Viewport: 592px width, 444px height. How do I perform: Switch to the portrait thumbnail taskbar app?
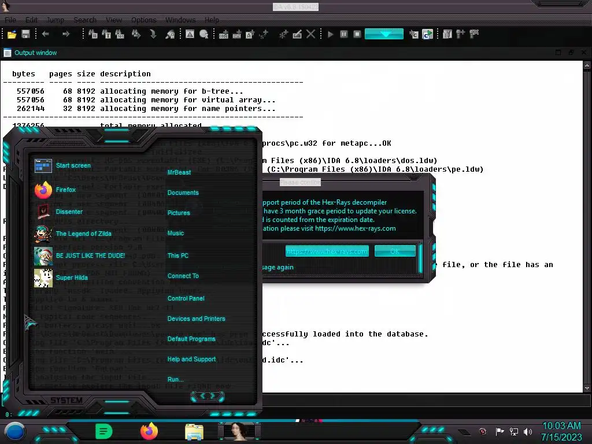click(239, 431)
